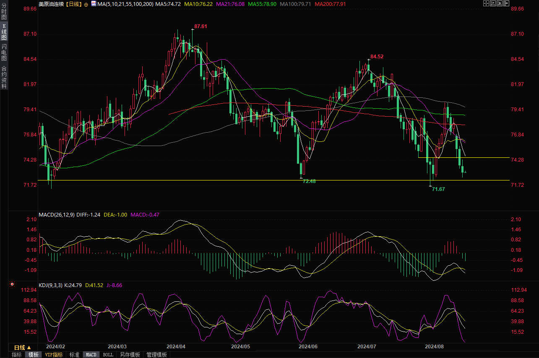Open 合约资料 in the left sidebar

tap(4, 77)
